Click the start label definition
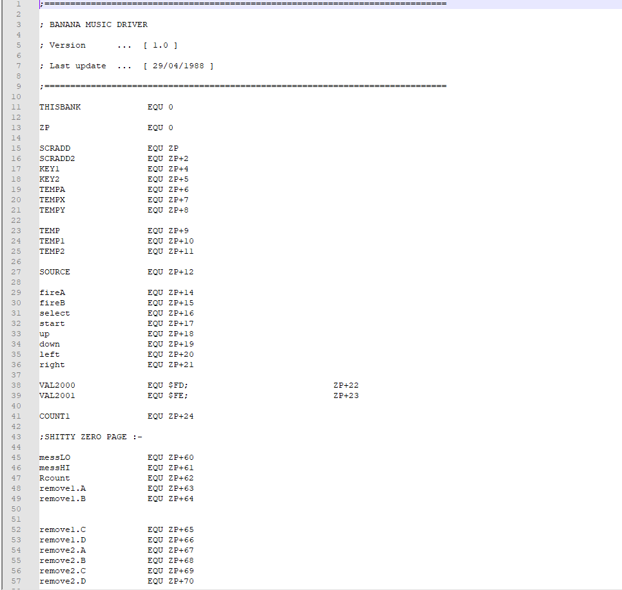The height and width of the screenshot is (590, 622). coord(52,323)
